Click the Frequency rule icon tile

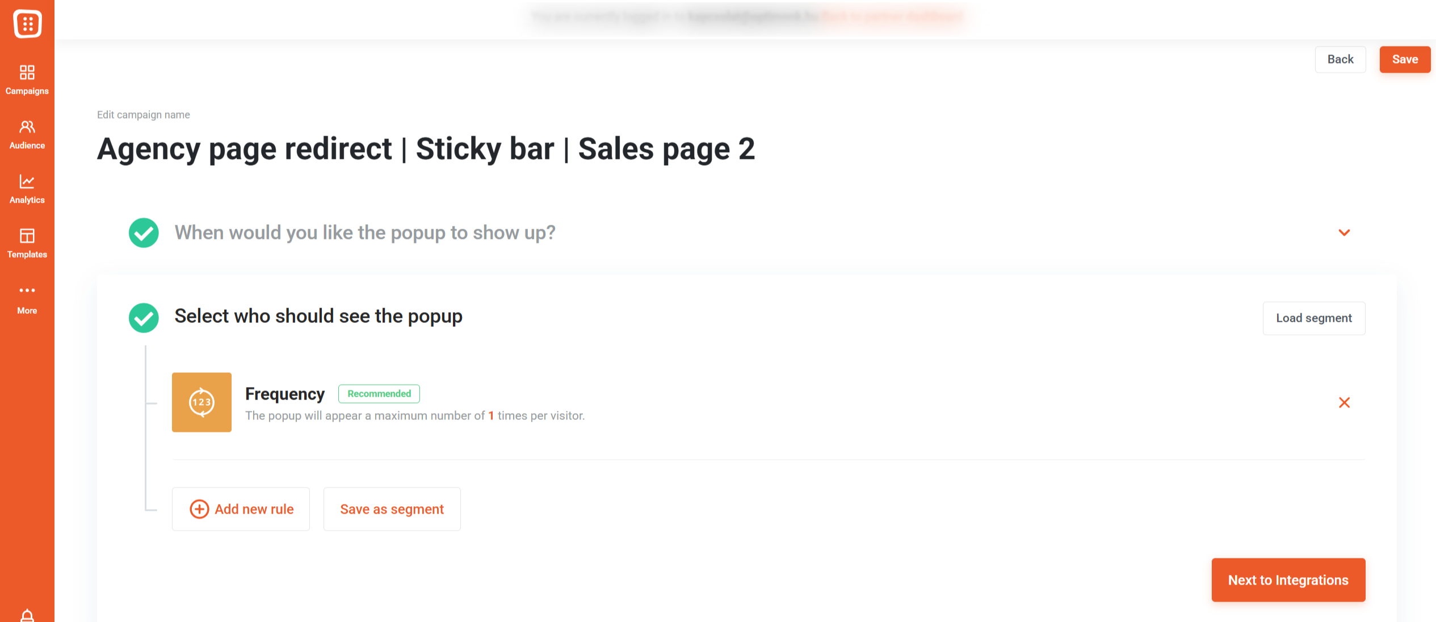tap(201, 402)
